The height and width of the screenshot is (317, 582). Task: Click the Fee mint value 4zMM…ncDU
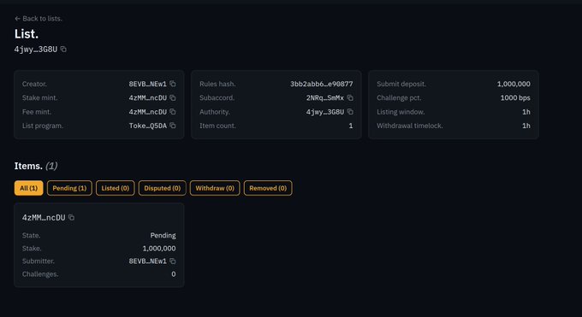[148, 112]
